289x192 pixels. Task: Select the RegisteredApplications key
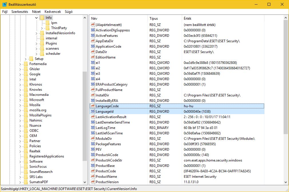pyautogui.click(x=47, y=156)
